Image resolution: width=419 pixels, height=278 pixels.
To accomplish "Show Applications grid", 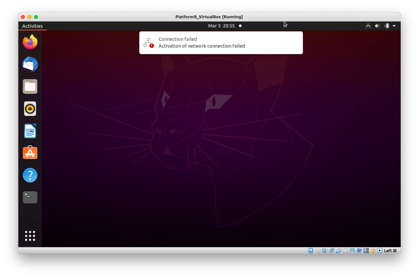I will coord(30,236).
